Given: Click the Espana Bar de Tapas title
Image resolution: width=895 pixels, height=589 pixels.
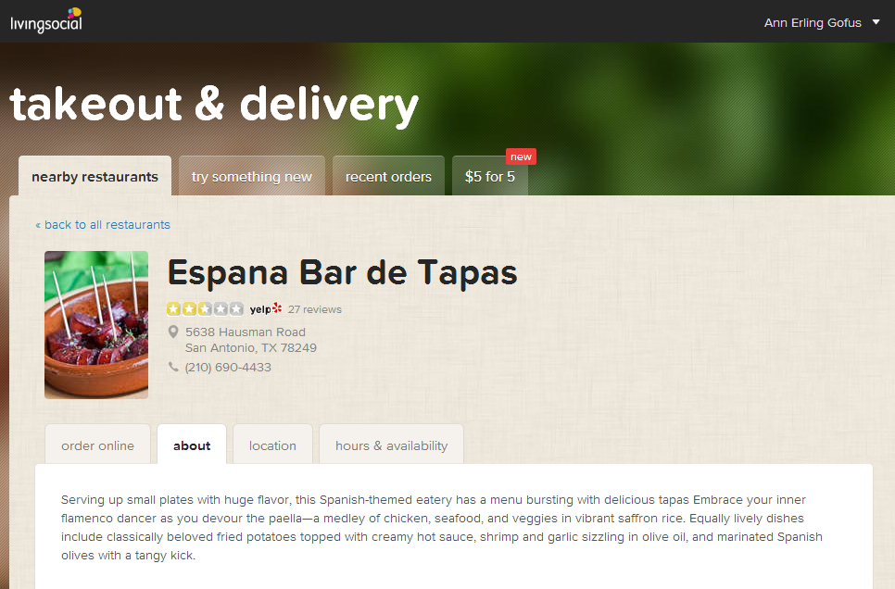Looking at the screenshot, I should (x=342, y=273).
